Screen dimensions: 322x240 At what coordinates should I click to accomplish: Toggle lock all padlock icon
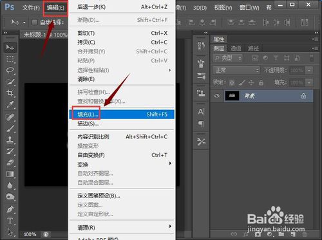(261, 82)
